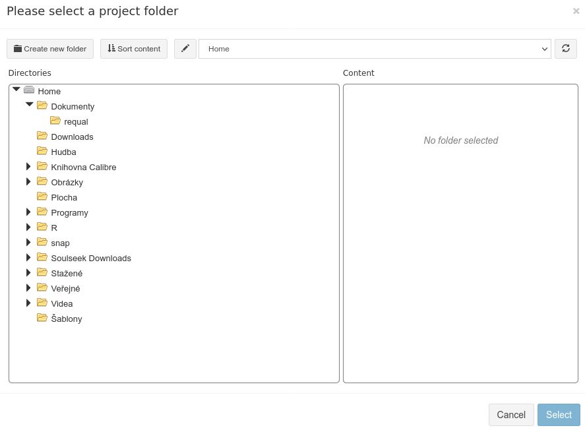Select the Hudba folder name
The image size is (585, 432).
tap(63, 152)
